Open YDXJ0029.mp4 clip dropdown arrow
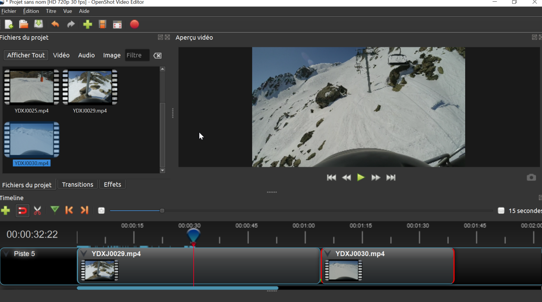 (x=84, y=254)
